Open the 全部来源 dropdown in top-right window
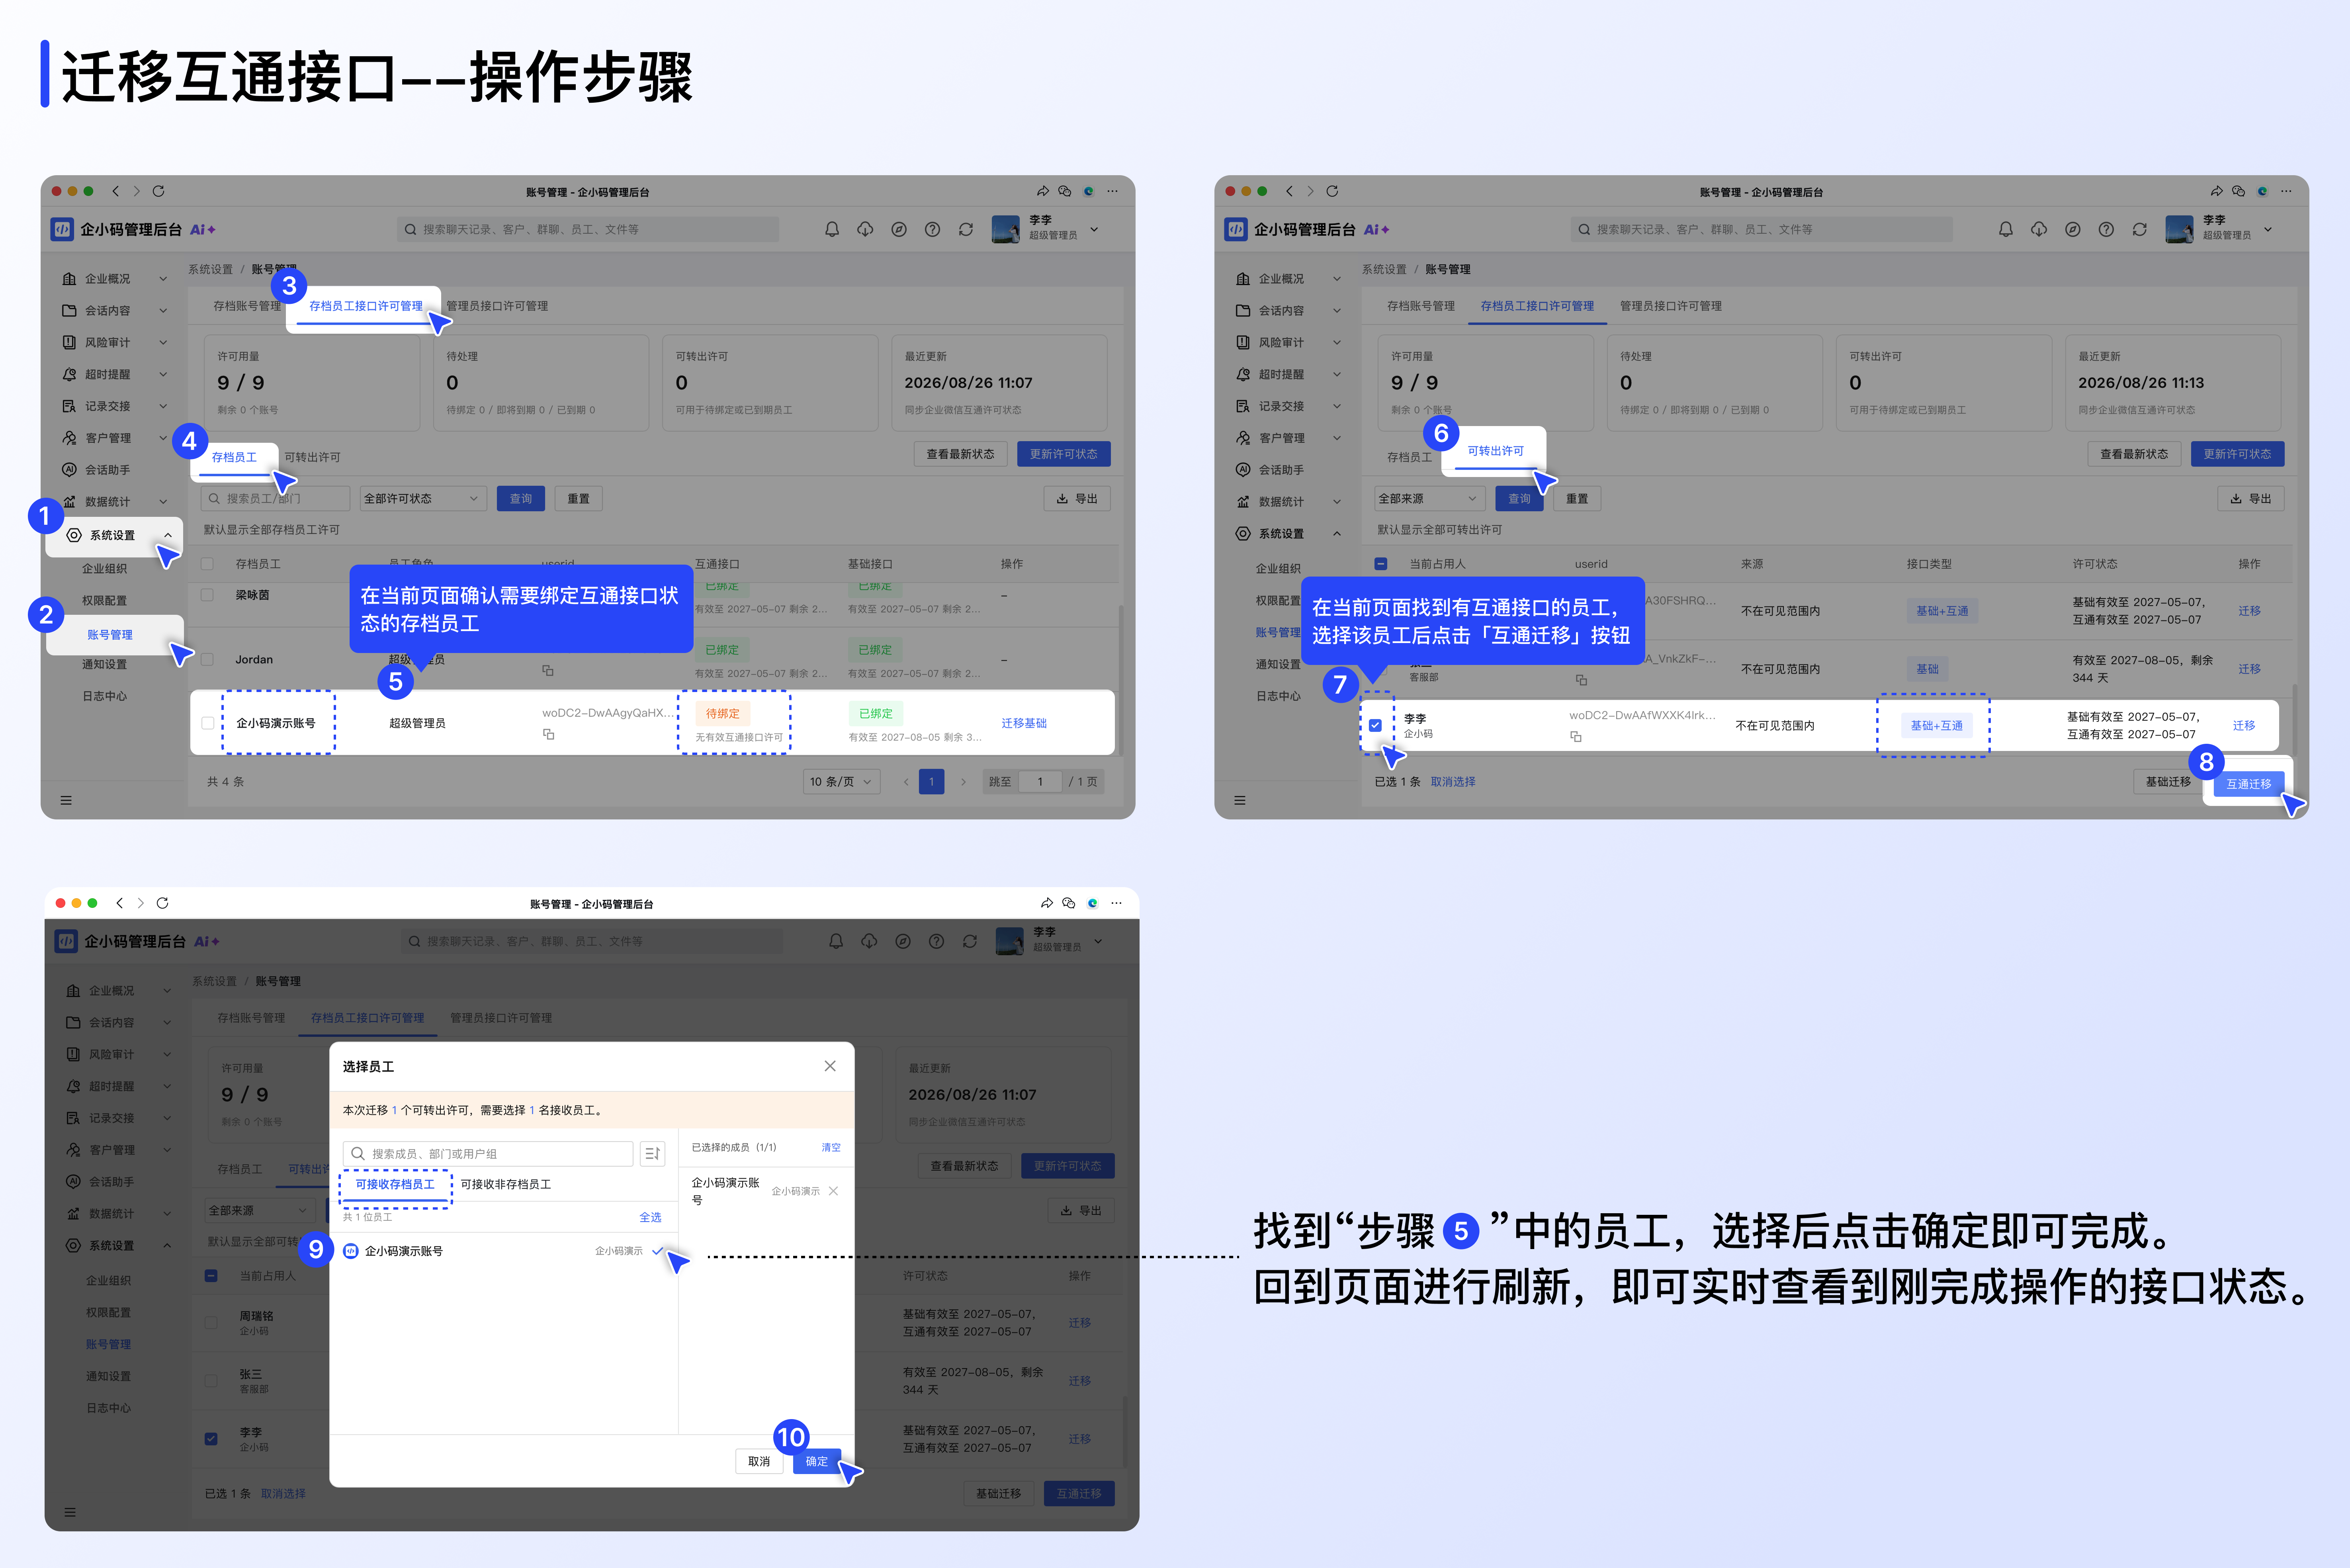This screenshot has width=2350, height=1568. tap(1429, 498)
